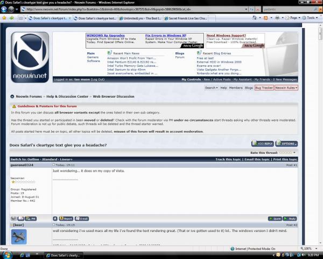323x259 pixels.
Task: Open the Quick Tabs grid icon
Action: [21, 18]
